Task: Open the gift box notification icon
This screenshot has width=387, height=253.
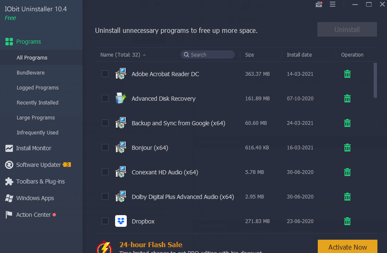Action: [x=319, y=4]
